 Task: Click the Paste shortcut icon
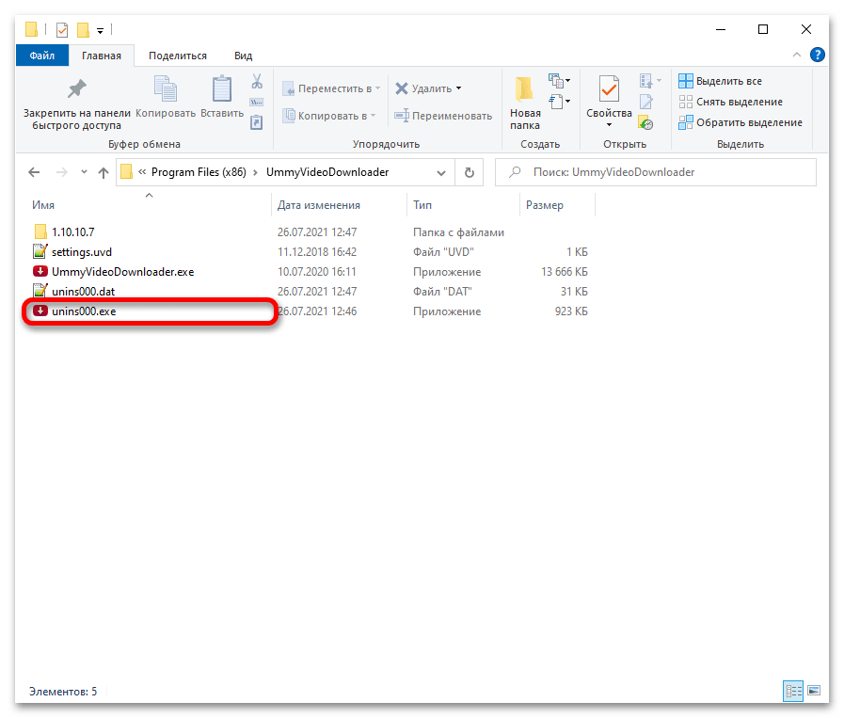[257, 122]
